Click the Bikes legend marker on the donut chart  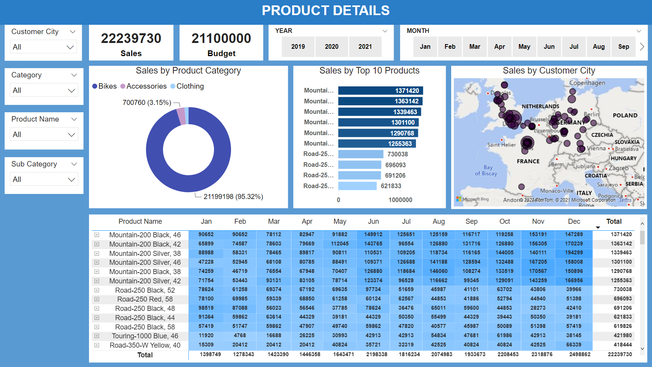point(95,86)
